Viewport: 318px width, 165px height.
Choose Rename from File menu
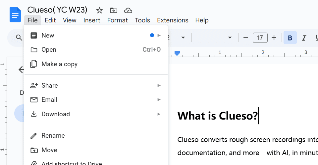(96, 136)
